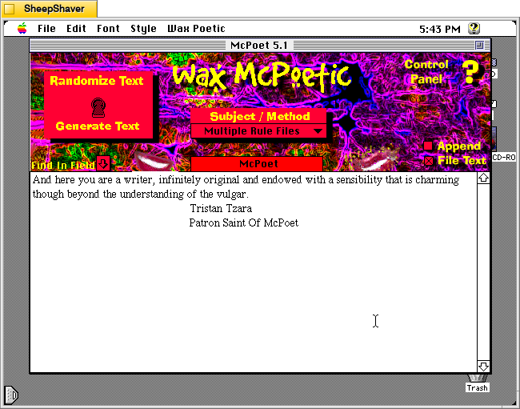Click the help balloon icon in menu bar
520x409 pixels.
click(x=474, y=29)
